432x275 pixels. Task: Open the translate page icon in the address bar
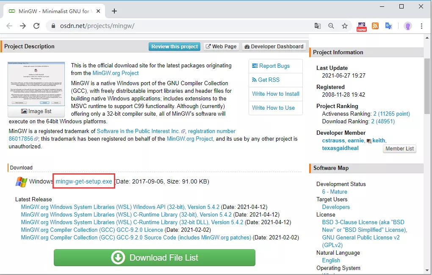[x=317, y=26]
